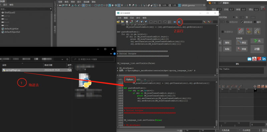
Task: Click the 0% progress bar
Action: (x=243, y=64)
